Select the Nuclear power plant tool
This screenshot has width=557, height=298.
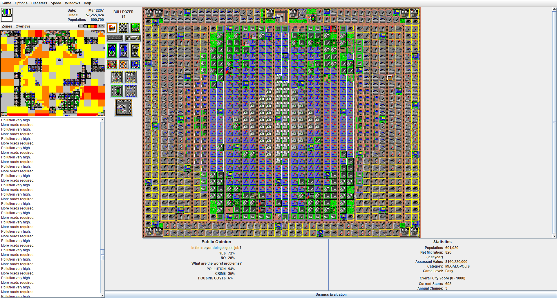pos(131,77)
